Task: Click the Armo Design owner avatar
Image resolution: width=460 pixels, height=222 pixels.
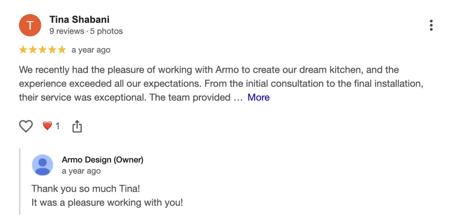Action: pyautogui.click(x=43, y=165)
